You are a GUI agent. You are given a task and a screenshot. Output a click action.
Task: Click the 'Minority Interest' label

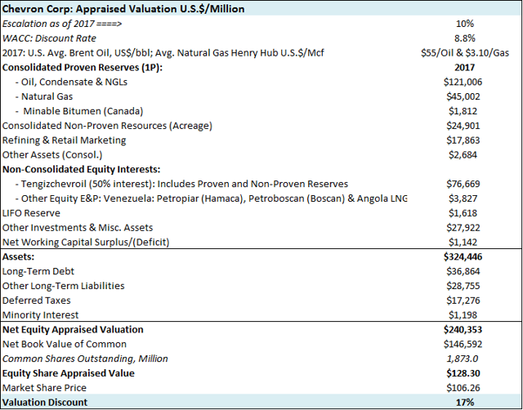coord(40,315)
